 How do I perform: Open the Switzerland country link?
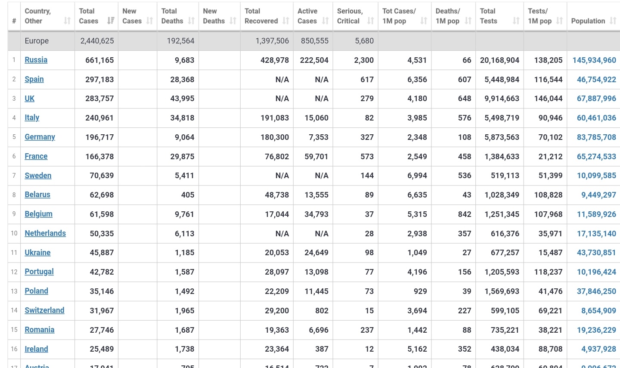point(44,310)
